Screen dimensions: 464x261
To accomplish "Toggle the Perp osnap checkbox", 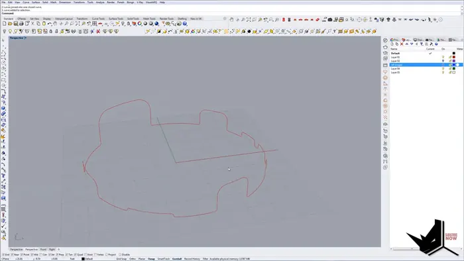I will [58, 254].
